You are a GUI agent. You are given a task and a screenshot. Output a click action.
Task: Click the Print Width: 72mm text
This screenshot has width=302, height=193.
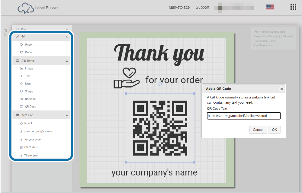[265, 41]
